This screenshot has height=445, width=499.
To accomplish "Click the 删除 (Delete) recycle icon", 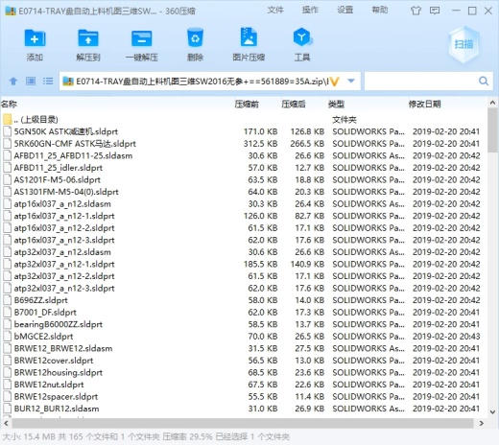I will point(195,38).
